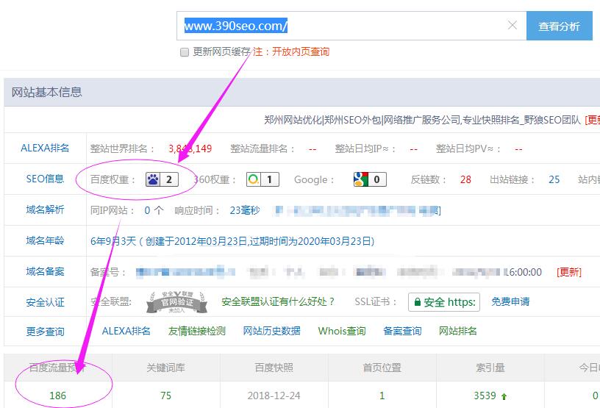The image size is (600, 408).
Task: Open the Whois查询 link
Action: pos(342,331)
